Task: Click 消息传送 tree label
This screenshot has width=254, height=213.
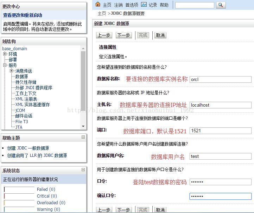Action: pyautogui.click(x=24, y=71)
